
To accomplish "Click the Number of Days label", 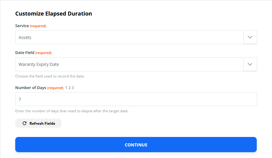I will pos(31,88).
